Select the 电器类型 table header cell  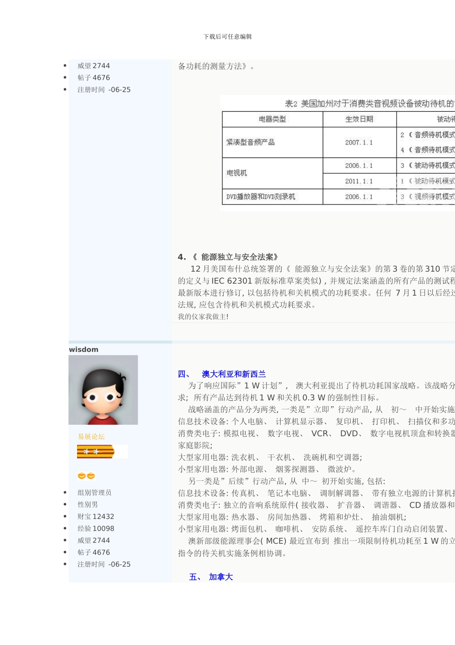(273, 119)
